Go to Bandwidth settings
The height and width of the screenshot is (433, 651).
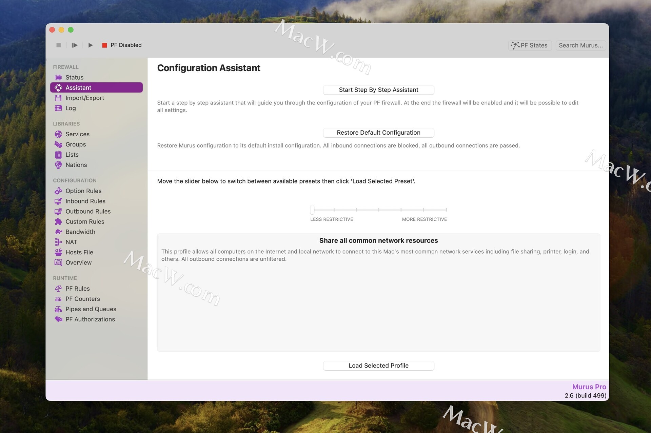click(x=80, y=232)
